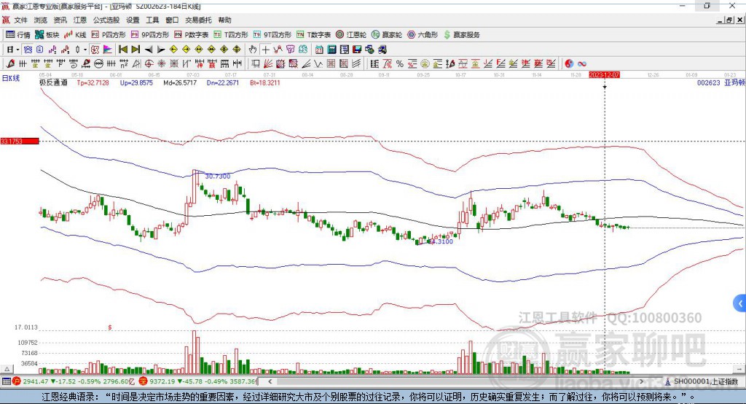Select the red pencil drawing icon

[10, 63]
